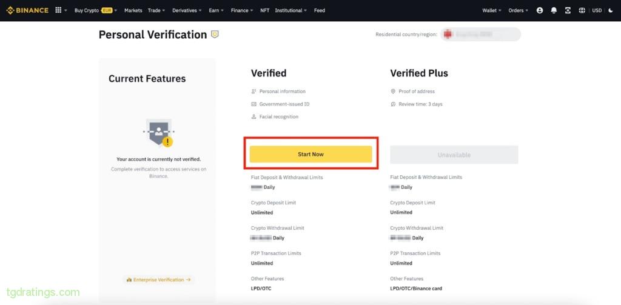621x305 pixels.
Task: Open the user profile icon
Action: [x=539, y=11]
